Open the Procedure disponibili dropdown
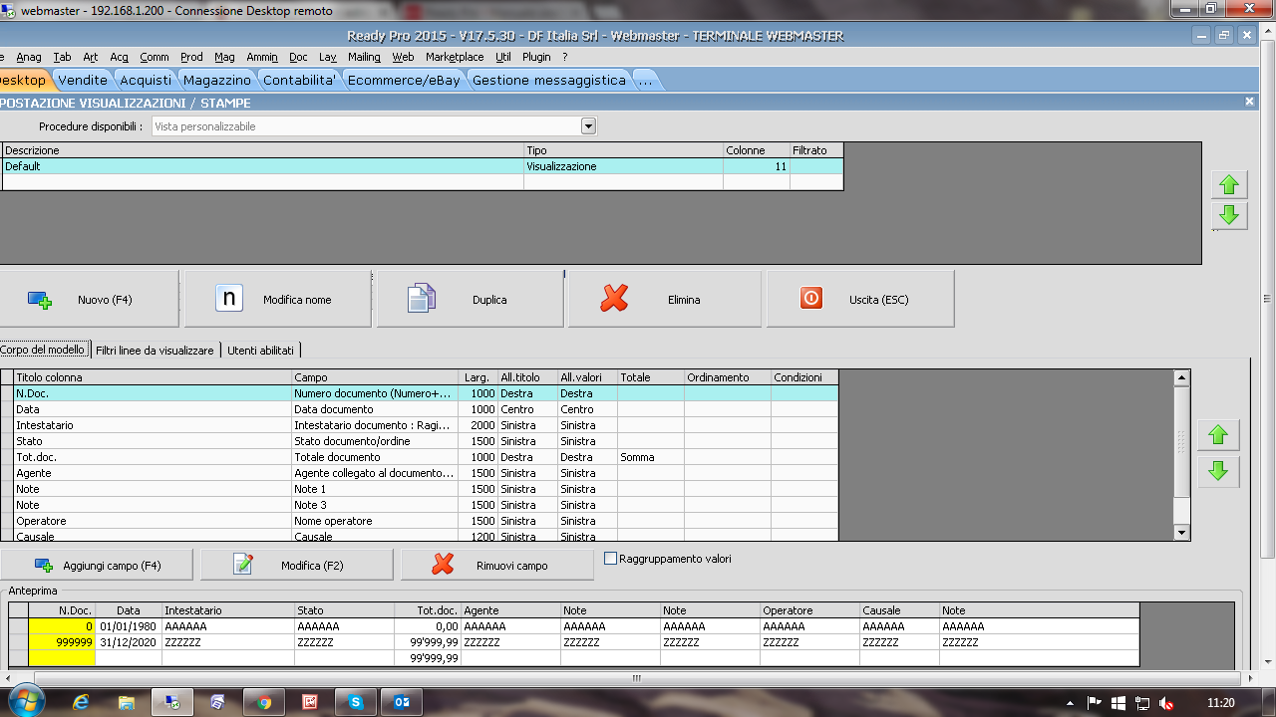This screenshot has height=717, width=1276. click(x=588, y=126)
